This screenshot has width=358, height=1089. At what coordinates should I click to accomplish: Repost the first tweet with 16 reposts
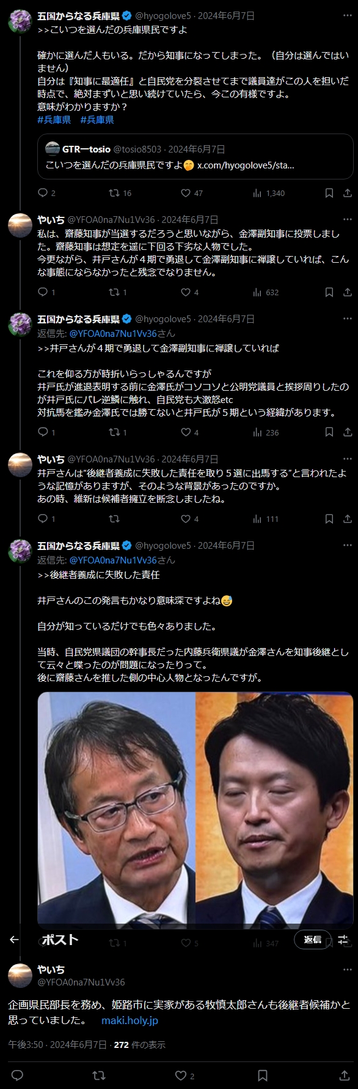click(x=120, y=193)
